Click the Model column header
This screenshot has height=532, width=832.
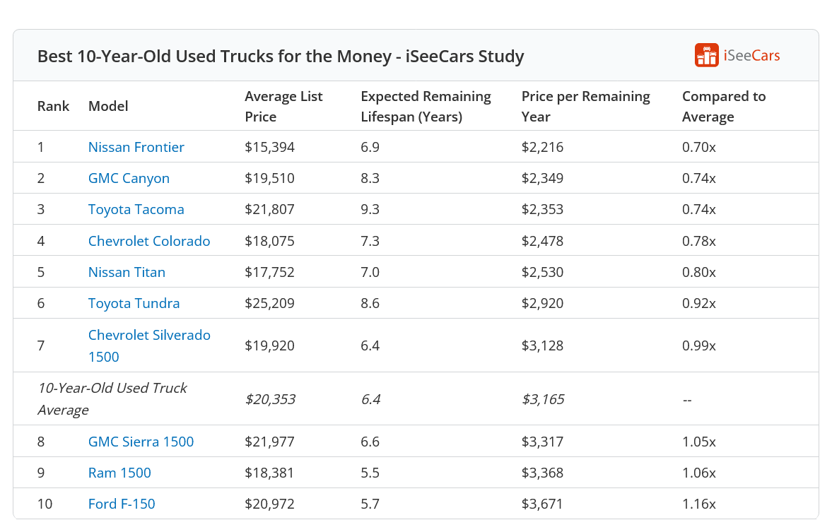click(x=108, y=106)
